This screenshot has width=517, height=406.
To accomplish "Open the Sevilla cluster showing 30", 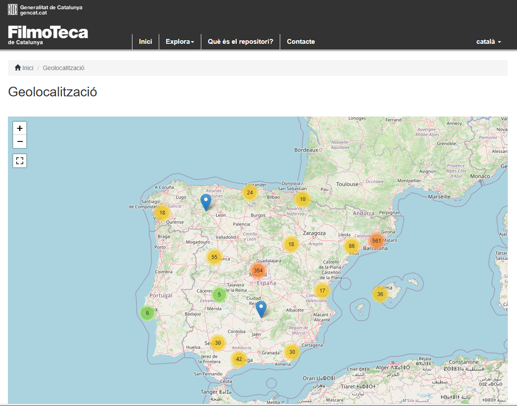I will point(217,343).
